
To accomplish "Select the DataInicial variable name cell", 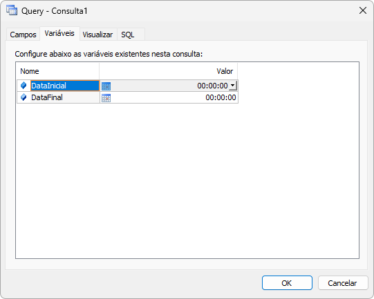I will point(65,86).
